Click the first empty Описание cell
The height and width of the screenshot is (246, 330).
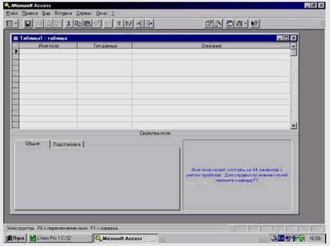click(211, 51)
